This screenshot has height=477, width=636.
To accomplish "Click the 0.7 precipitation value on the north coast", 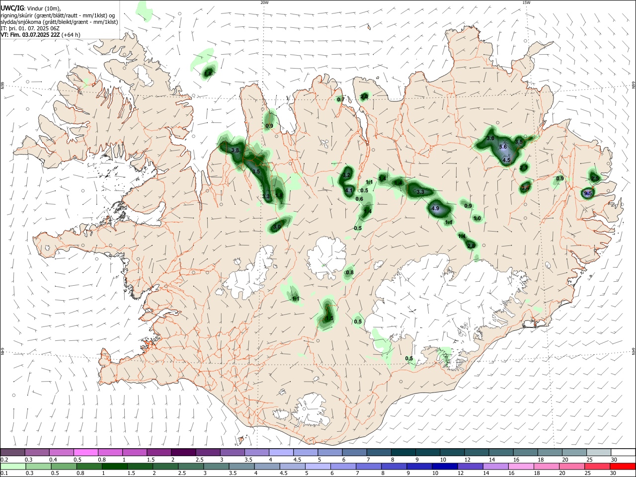I will (341, 99).
